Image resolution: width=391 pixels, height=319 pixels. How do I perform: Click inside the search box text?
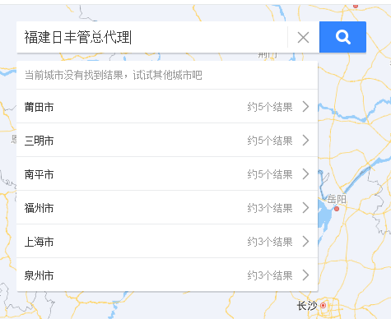click(x=151, y=37)
